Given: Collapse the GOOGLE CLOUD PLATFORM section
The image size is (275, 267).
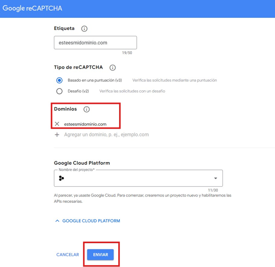Looking at the screenshot, I should [x=88, y=221].
